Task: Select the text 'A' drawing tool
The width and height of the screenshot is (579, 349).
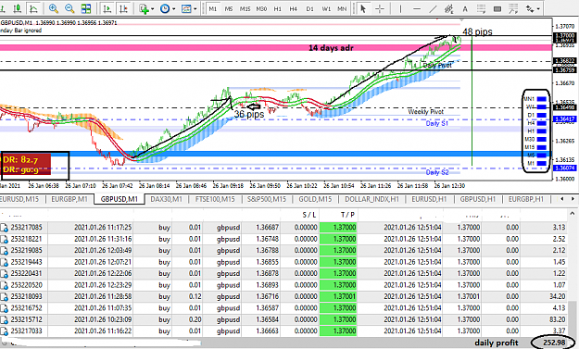Action: pos(465,9)
